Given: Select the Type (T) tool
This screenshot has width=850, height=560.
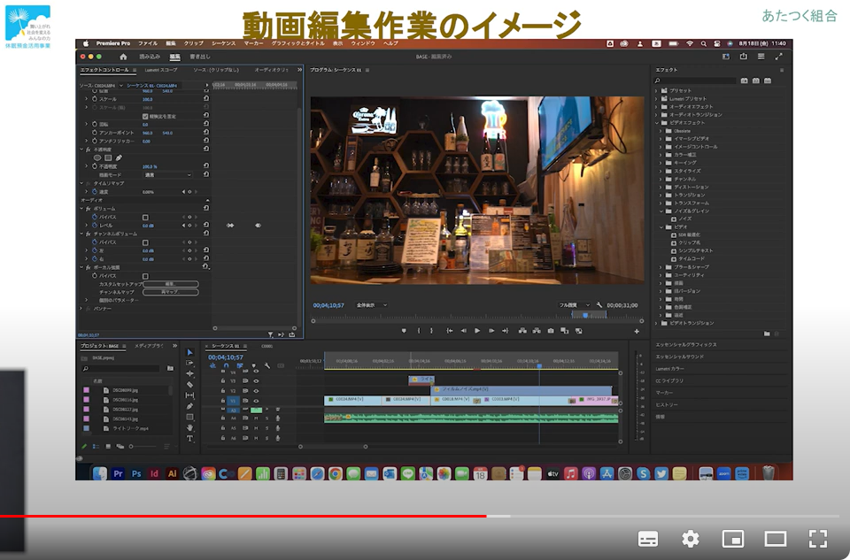Looking at the screenshot, I should point(189,439).
